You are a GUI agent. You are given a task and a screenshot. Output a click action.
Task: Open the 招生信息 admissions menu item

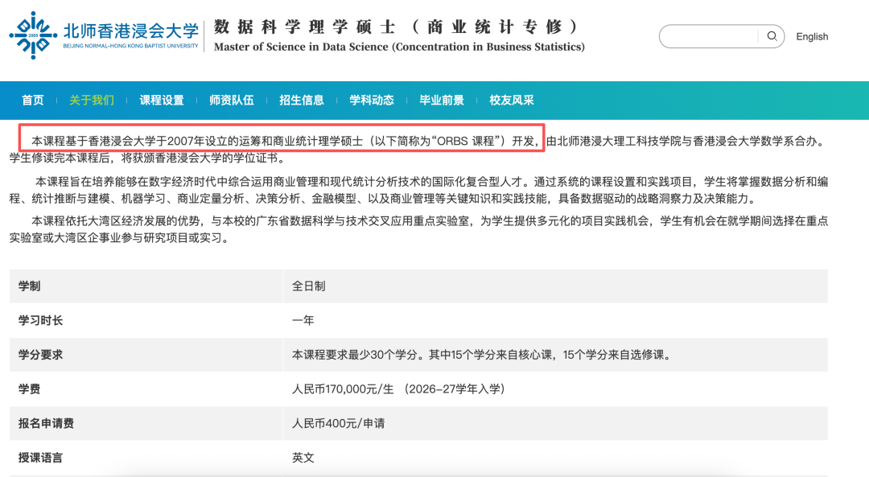(x=301, y=100)
